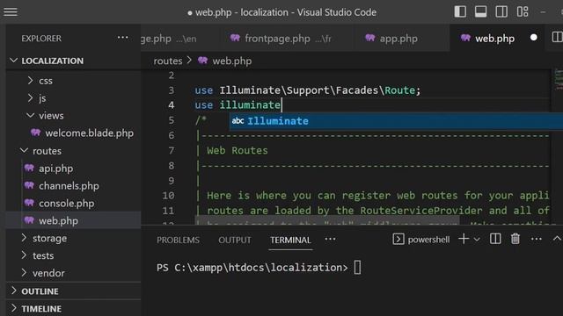
Task: Click editor horizontal scrollbar
Action: [x=326, y=220]
